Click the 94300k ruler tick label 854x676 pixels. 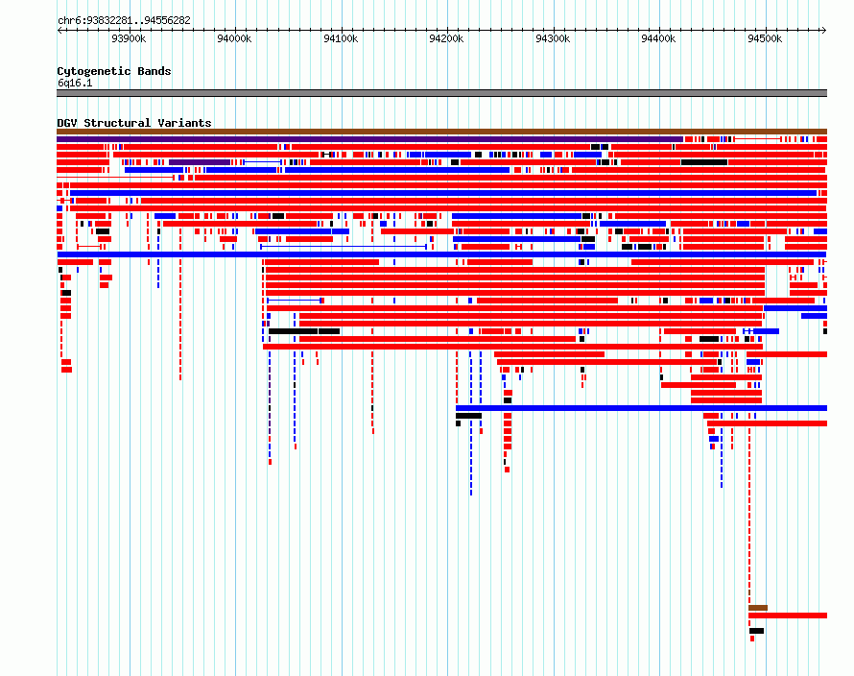click(553, 38)
